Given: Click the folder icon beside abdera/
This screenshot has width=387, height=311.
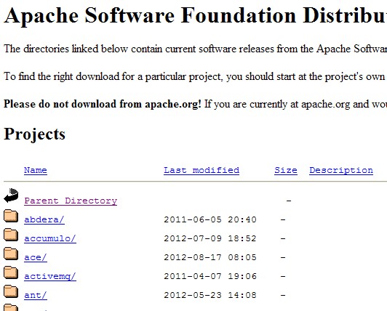Looking at the screenshot, I should pyautogui.click(x=11, y=216).
